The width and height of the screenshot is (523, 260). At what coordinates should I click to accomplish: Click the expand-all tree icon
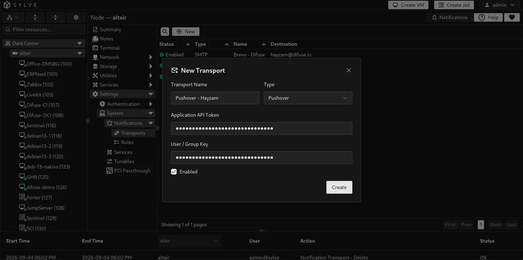coord(35,17)
